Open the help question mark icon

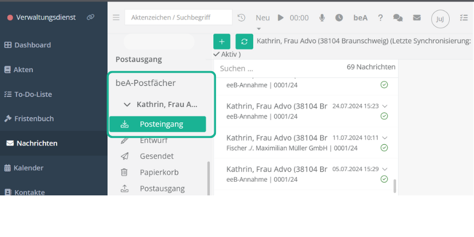click(x=380, y=17)
